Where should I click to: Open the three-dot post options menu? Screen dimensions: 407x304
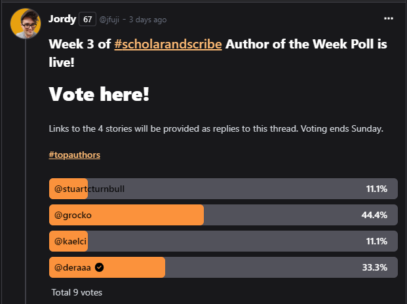coord(388,18)
